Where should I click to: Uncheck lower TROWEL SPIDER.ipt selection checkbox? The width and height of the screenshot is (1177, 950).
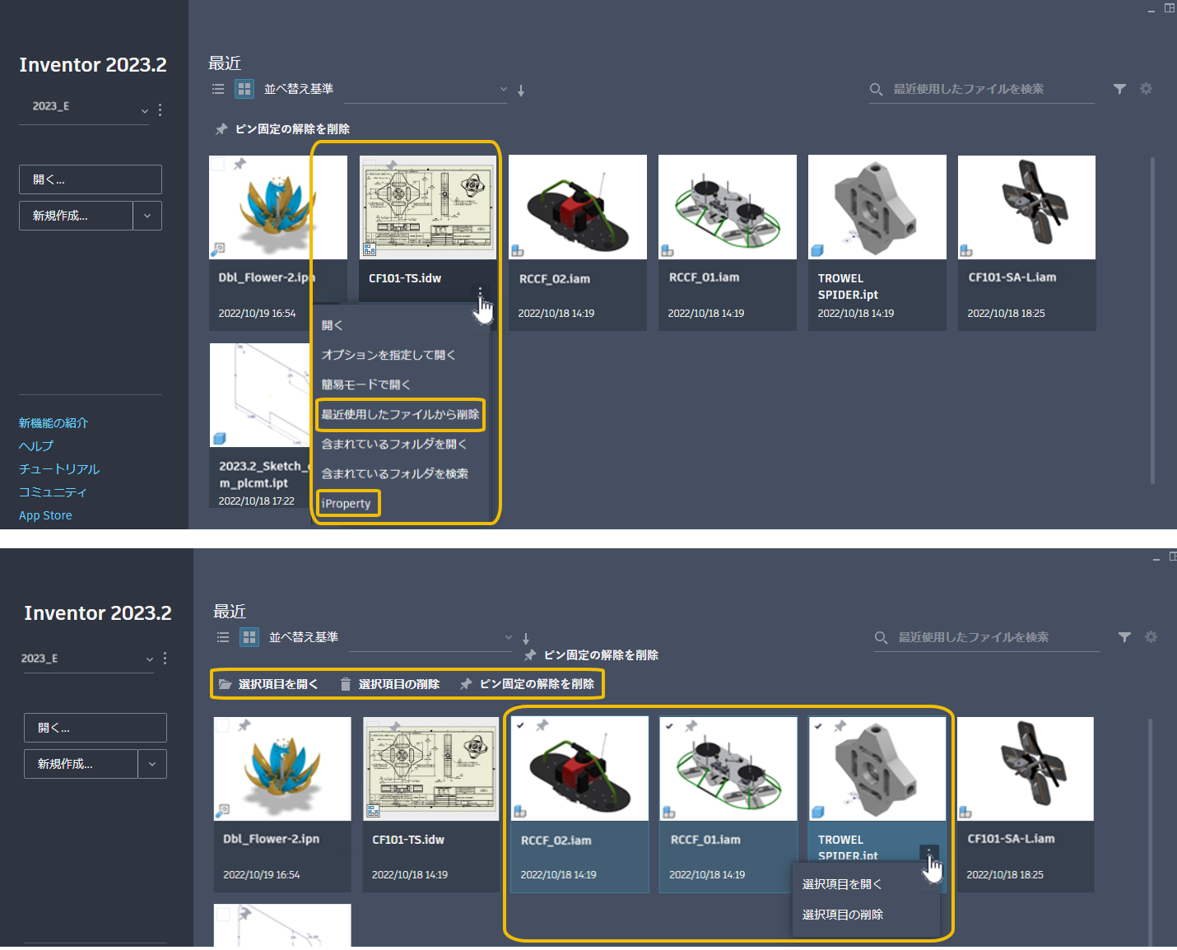[x=818, y=725]
